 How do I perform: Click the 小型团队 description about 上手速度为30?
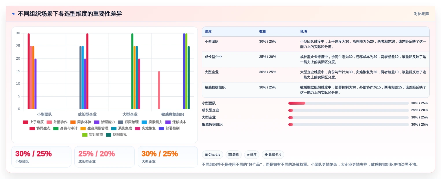click(363, 44)
